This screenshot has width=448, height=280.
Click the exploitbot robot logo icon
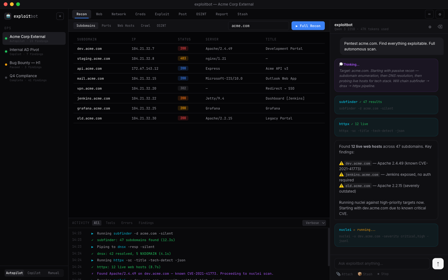coord(8,16)
